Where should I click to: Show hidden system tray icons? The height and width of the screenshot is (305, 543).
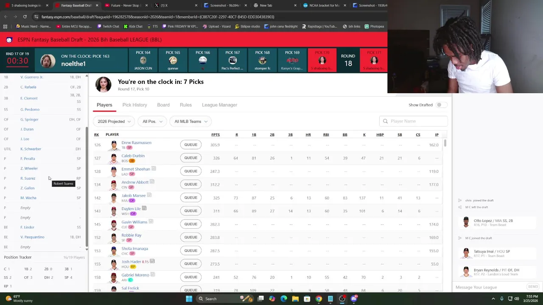click(x=494, y=299)
